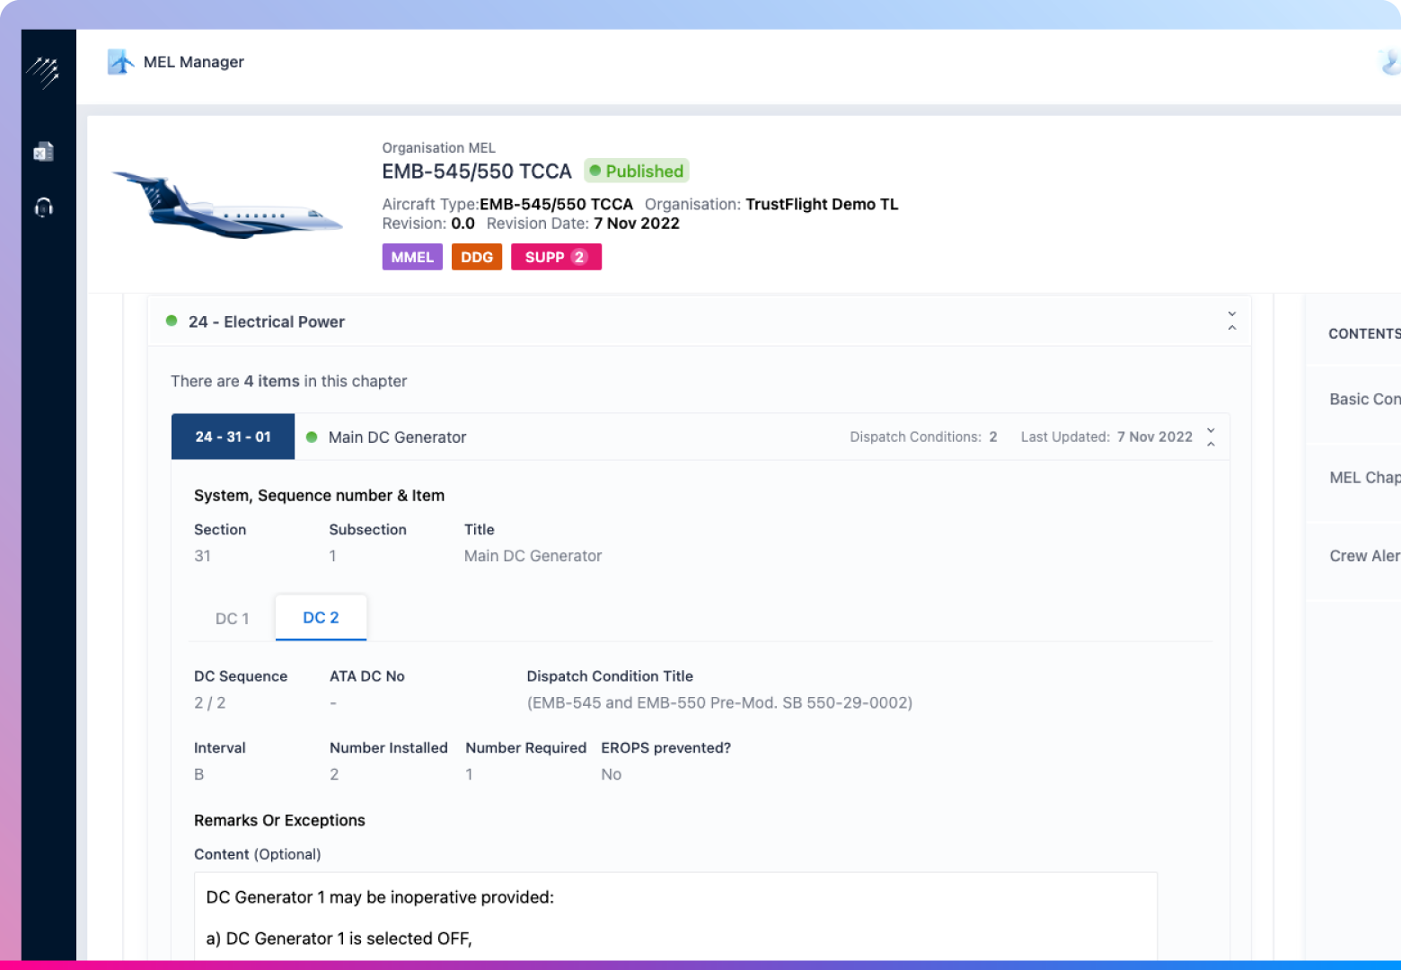Click inside the Remarks content text box
This screenshot has width=1401, height=970.
675,918
